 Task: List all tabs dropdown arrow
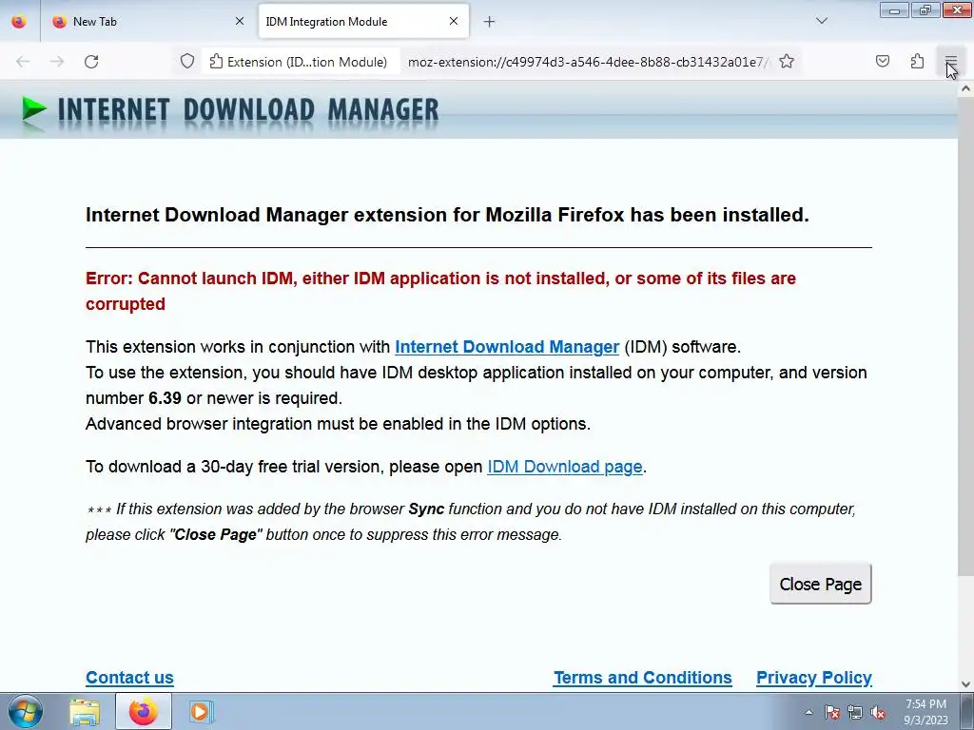(x=821, y=21)
